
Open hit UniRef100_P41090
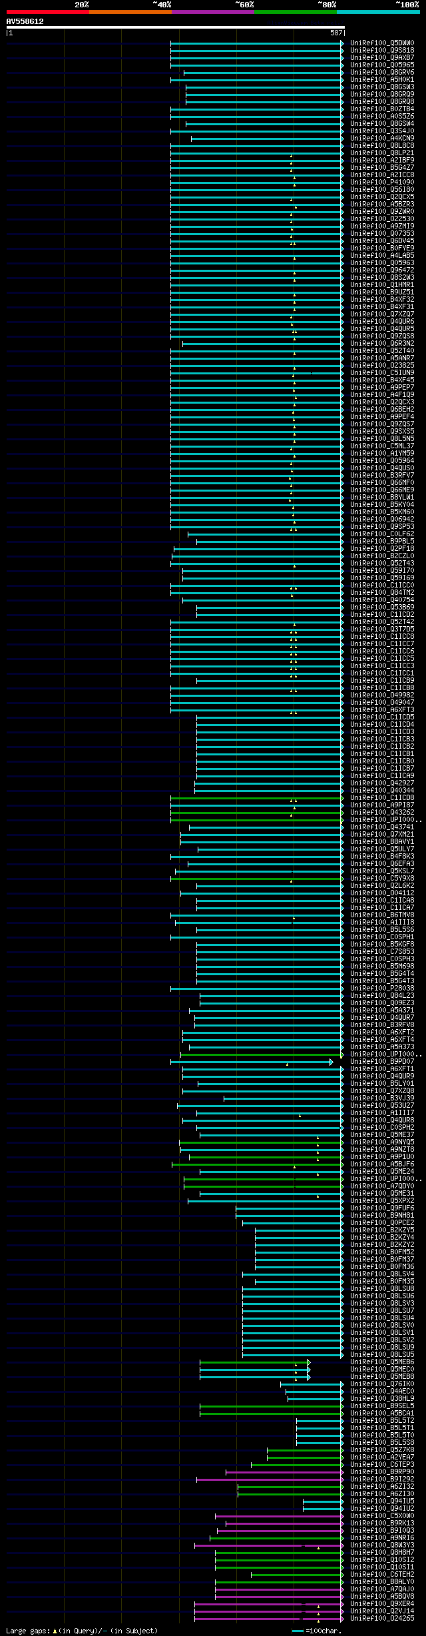382,183
